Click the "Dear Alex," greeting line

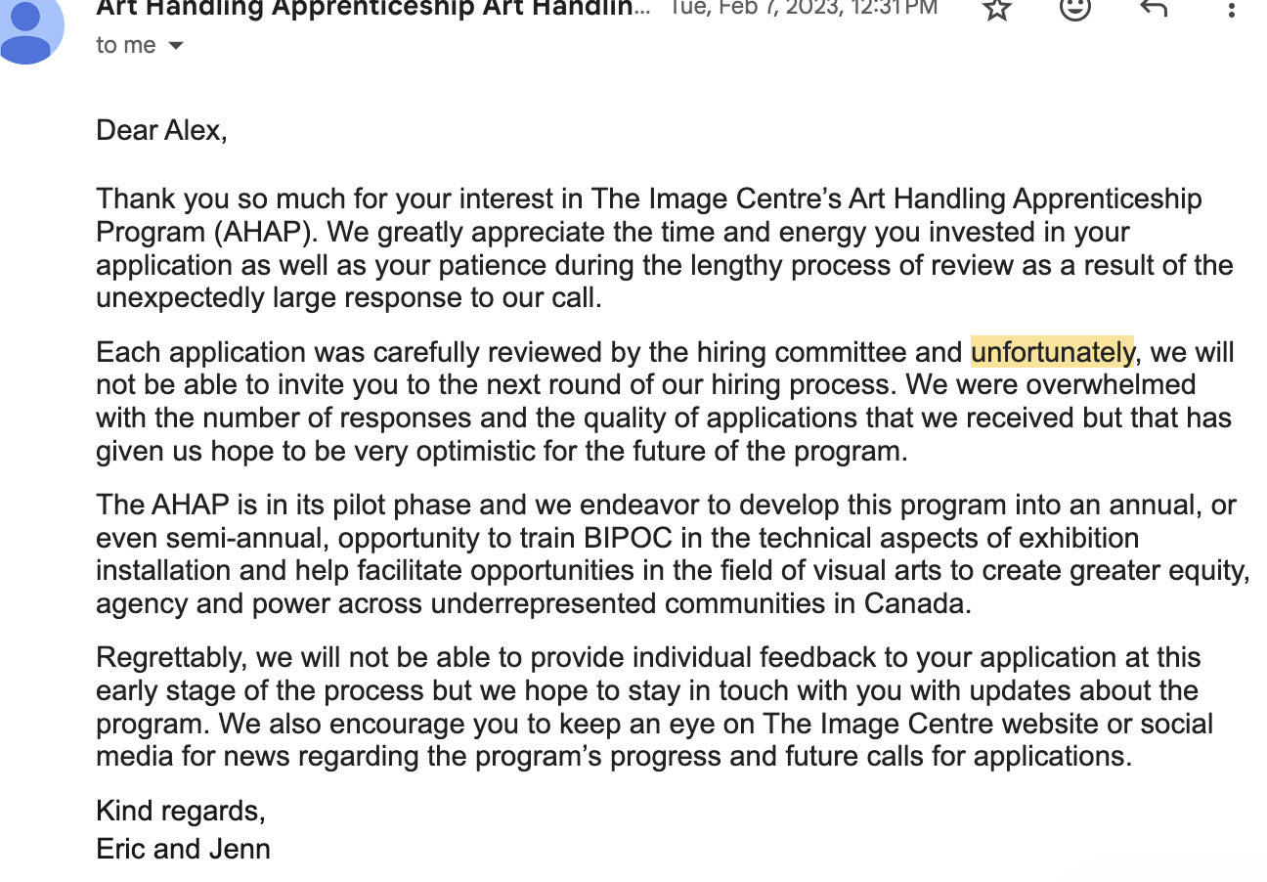161,130
